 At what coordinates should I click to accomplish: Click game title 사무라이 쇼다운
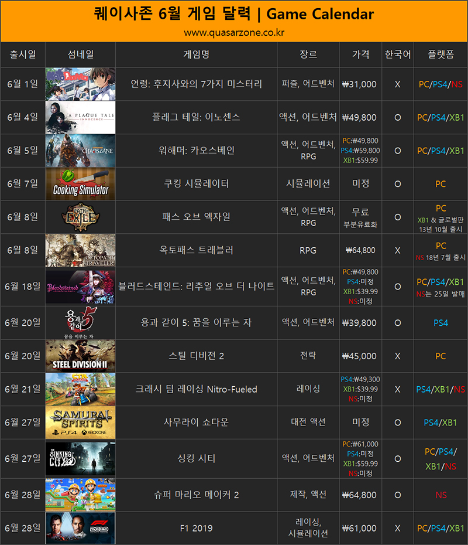(x=197, y=423)
